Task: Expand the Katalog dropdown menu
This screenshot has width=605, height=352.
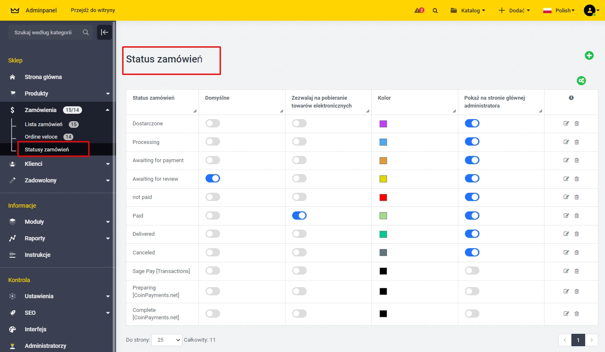Action: click(467, 10)
